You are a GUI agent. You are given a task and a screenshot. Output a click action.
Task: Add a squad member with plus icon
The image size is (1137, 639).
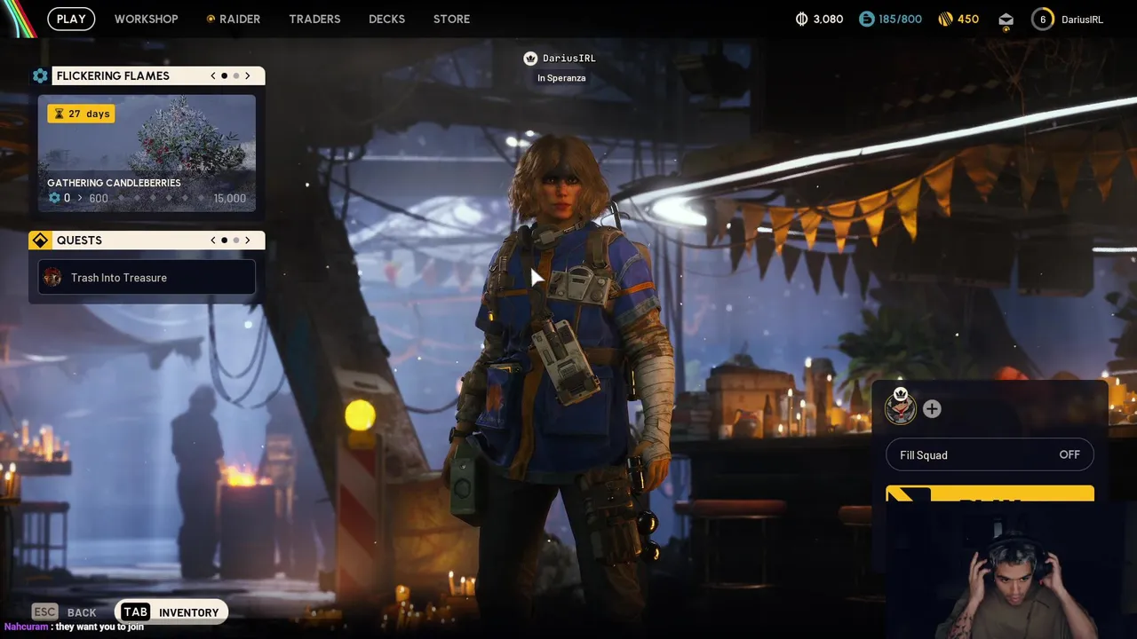(x=932, y=409)
